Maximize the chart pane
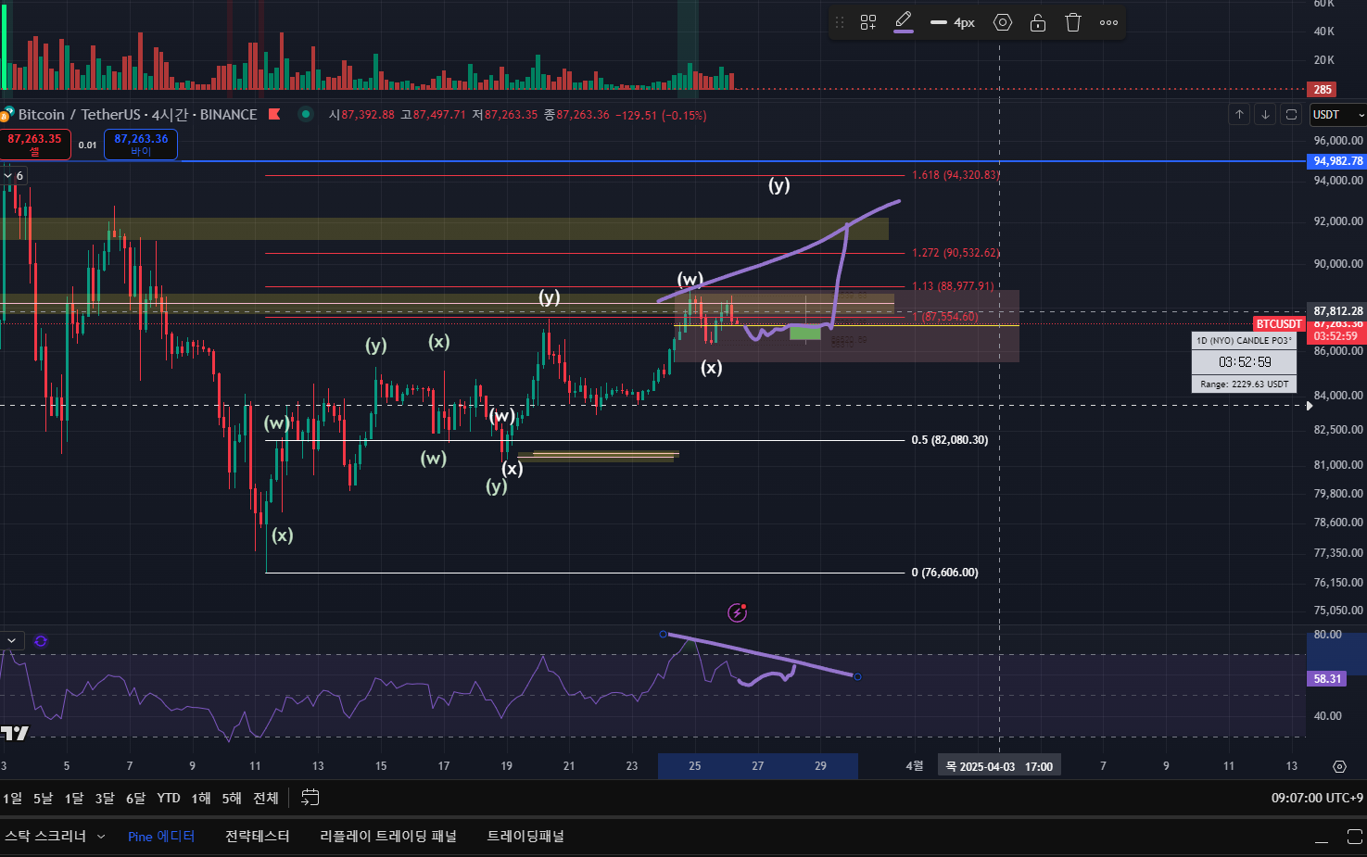This screenshot has height=857, width=1367. point(1291,115)
